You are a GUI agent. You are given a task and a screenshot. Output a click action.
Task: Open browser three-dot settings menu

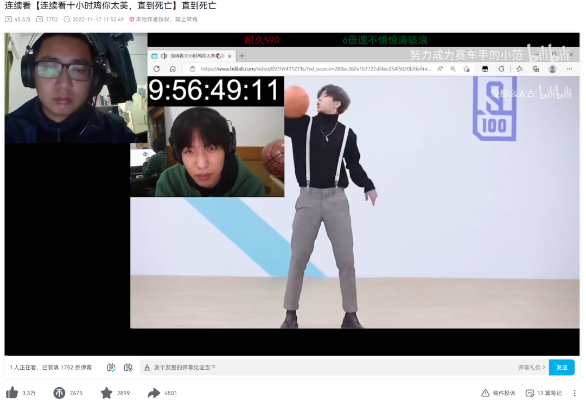pos(569,69)
